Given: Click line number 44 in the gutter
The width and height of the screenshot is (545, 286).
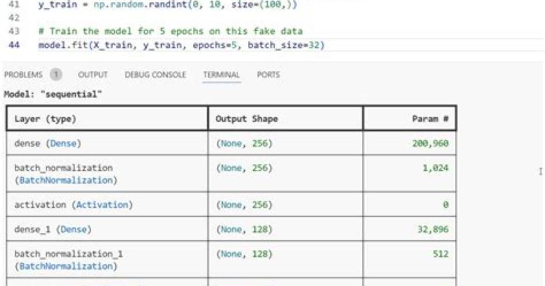Looking at the screenshot, I should pos(14,45).
